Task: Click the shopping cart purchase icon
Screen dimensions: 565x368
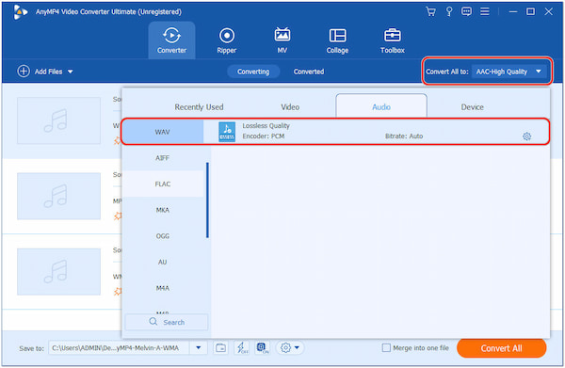Action: [x=430, y=11]
